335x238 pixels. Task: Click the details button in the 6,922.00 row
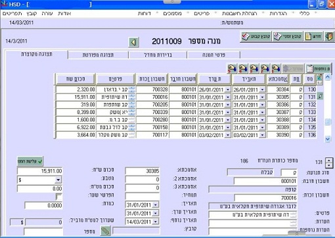coord(132,127)
